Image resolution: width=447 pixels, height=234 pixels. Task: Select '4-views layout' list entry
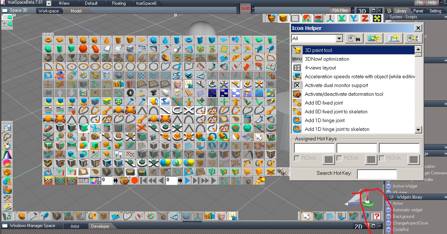[x=320, y=68]
